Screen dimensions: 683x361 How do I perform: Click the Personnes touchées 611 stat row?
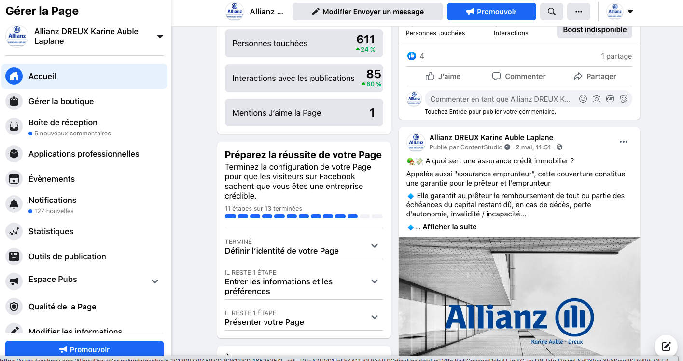tap(304, 43)
